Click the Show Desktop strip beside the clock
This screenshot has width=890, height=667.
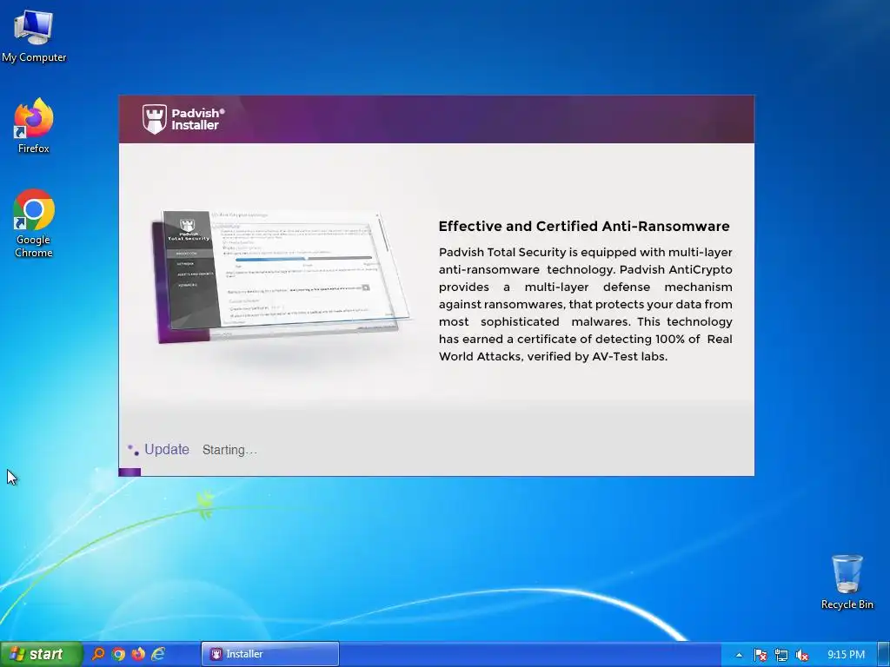coord(884,655)
